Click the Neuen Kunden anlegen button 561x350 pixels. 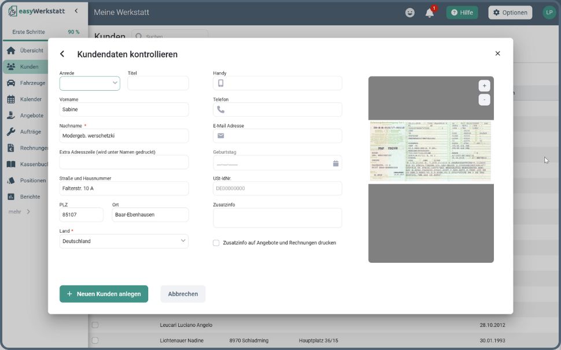(104, 294)
